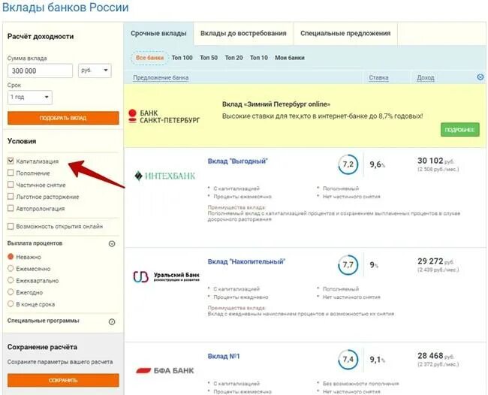
Task: Click the 7,2 rating circle
Action: coord(348,164)
